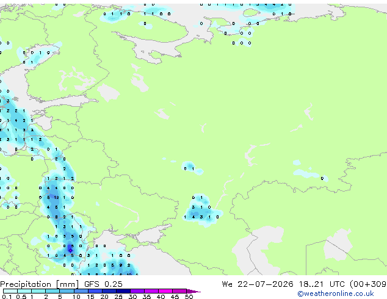Select legend swatch between 40 and 45
The height and width of the screenshot is (299, 387).
[165, 291]
